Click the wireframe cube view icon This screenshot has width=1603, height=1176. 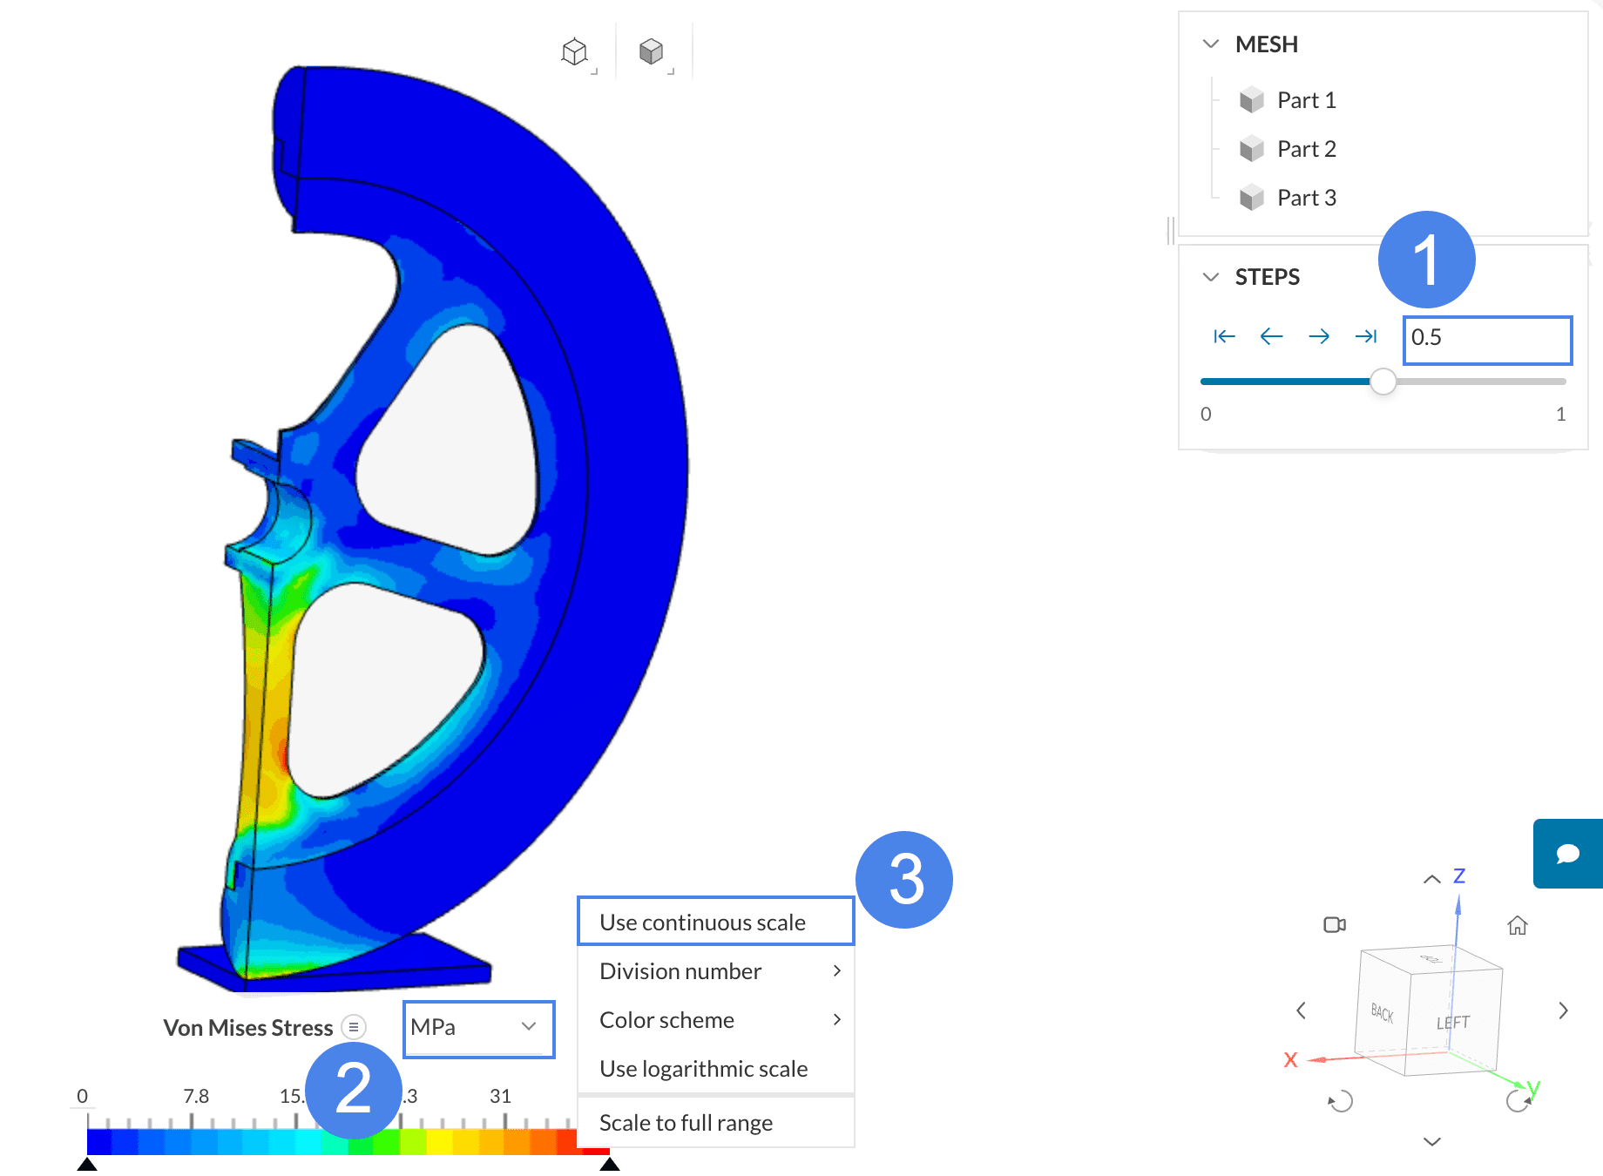(x=574, y=52)
